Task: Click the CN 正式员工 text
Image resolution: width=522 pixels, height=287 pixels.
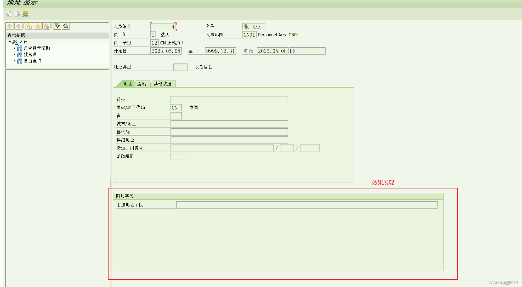Action: click(172, 43)
